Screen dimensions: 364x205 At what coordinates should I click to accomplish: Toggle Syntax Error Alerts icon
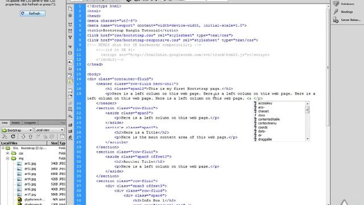coord(70,81)
